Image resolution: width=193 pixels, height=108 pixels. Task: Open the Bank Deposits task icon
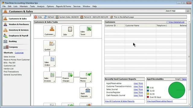86,93
